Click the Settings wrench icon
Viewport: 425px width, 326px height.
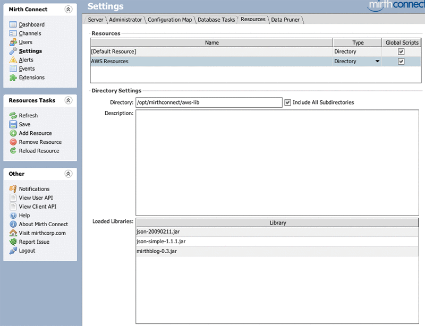coord(13,51)
